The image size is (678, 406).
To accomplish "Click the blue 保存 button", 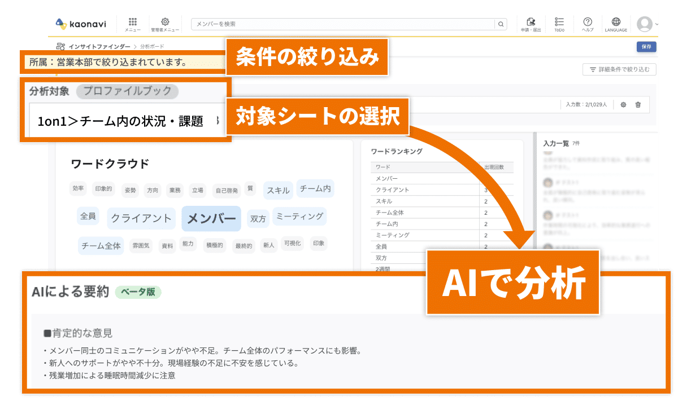I will point(646,47).
